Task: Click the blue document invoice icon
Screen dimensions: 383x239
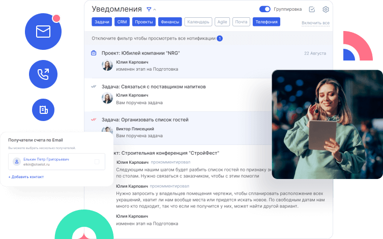Action: [43, 110]
